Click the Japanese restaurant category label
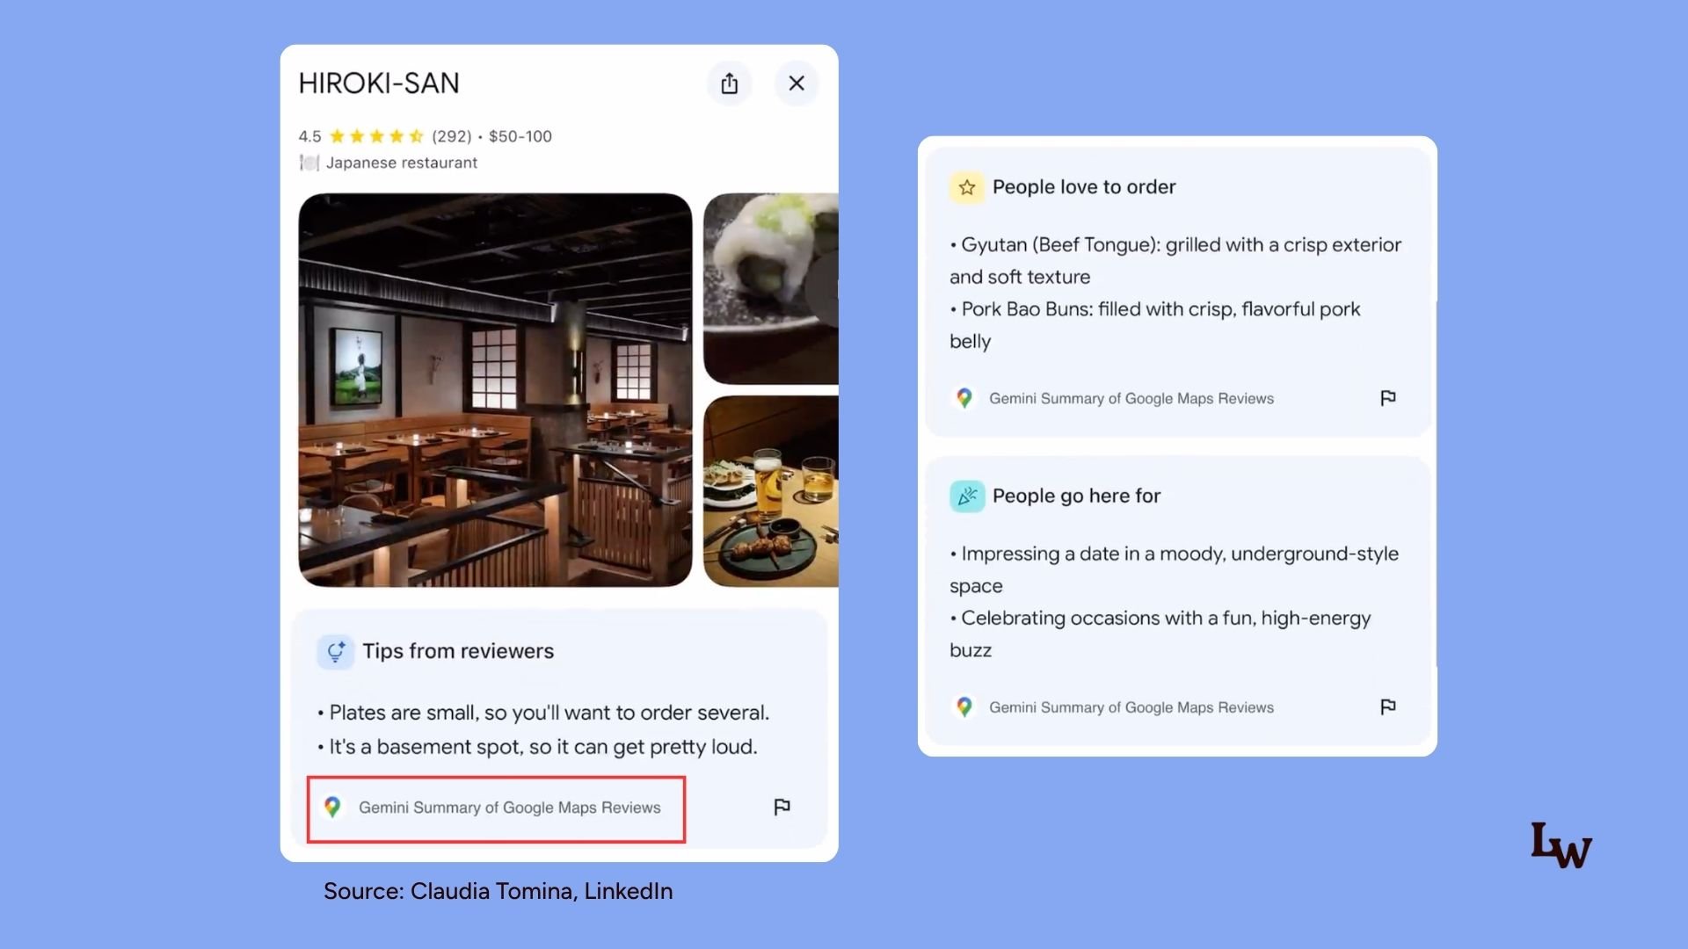This screenshot has width=1688, height=949. (x=402, y=163)
